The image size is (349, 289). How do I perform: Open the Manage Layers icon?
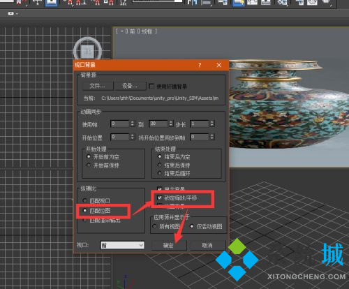223,2
